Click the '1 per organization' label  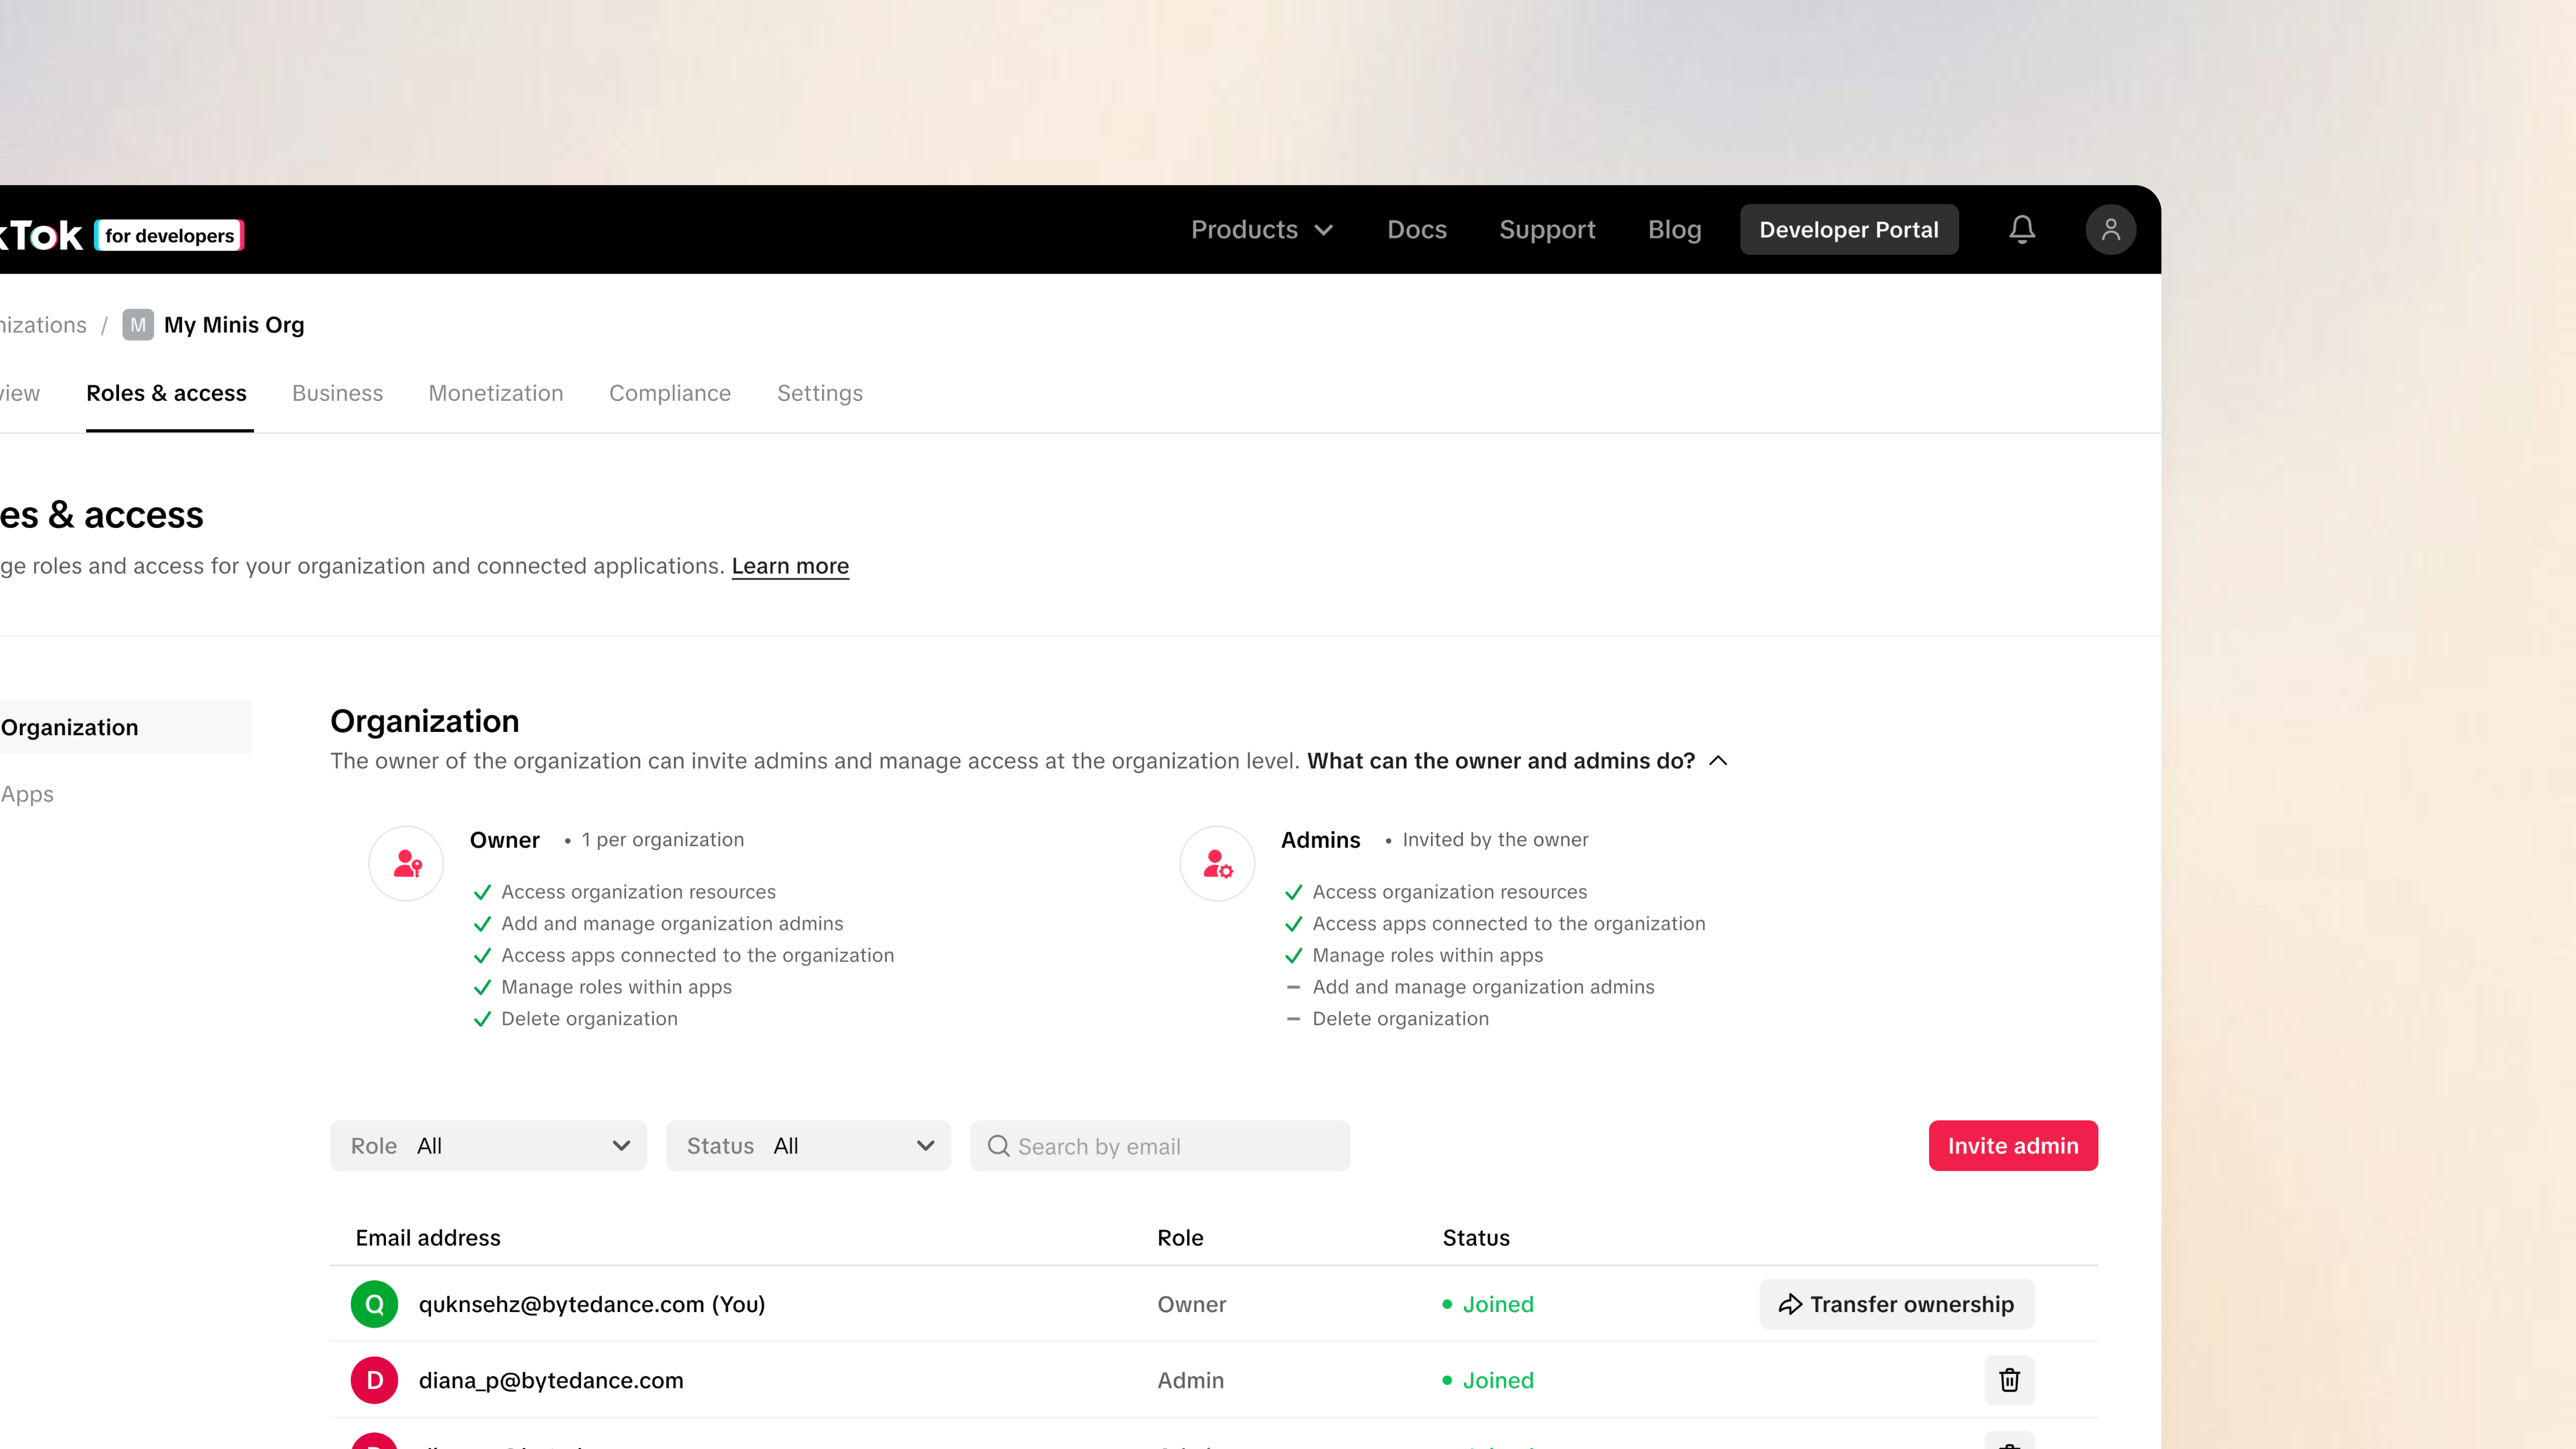tap(663, 840)
